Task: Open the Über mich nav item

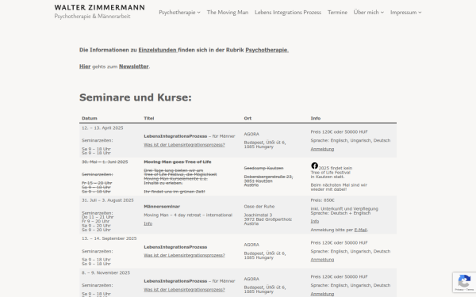Action: point(366,13)
